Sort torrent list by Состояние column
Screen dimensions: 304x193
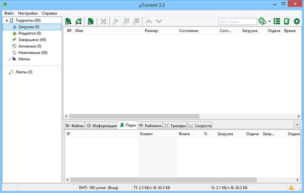(189, 30)
